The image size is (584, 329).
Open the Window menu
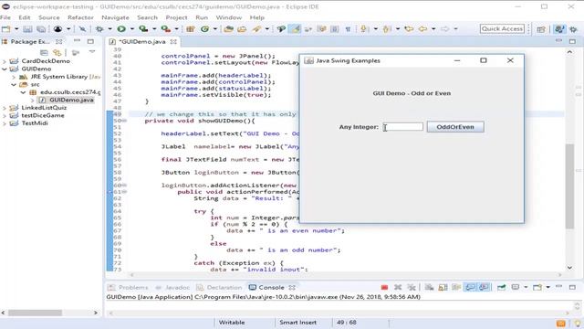coord(229,17)
